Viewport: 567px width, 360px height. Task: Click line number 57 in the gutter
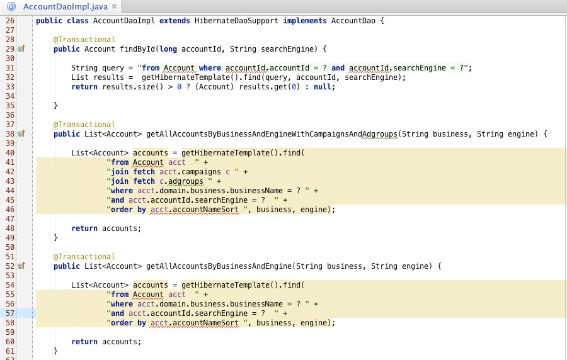pos(10,313)
